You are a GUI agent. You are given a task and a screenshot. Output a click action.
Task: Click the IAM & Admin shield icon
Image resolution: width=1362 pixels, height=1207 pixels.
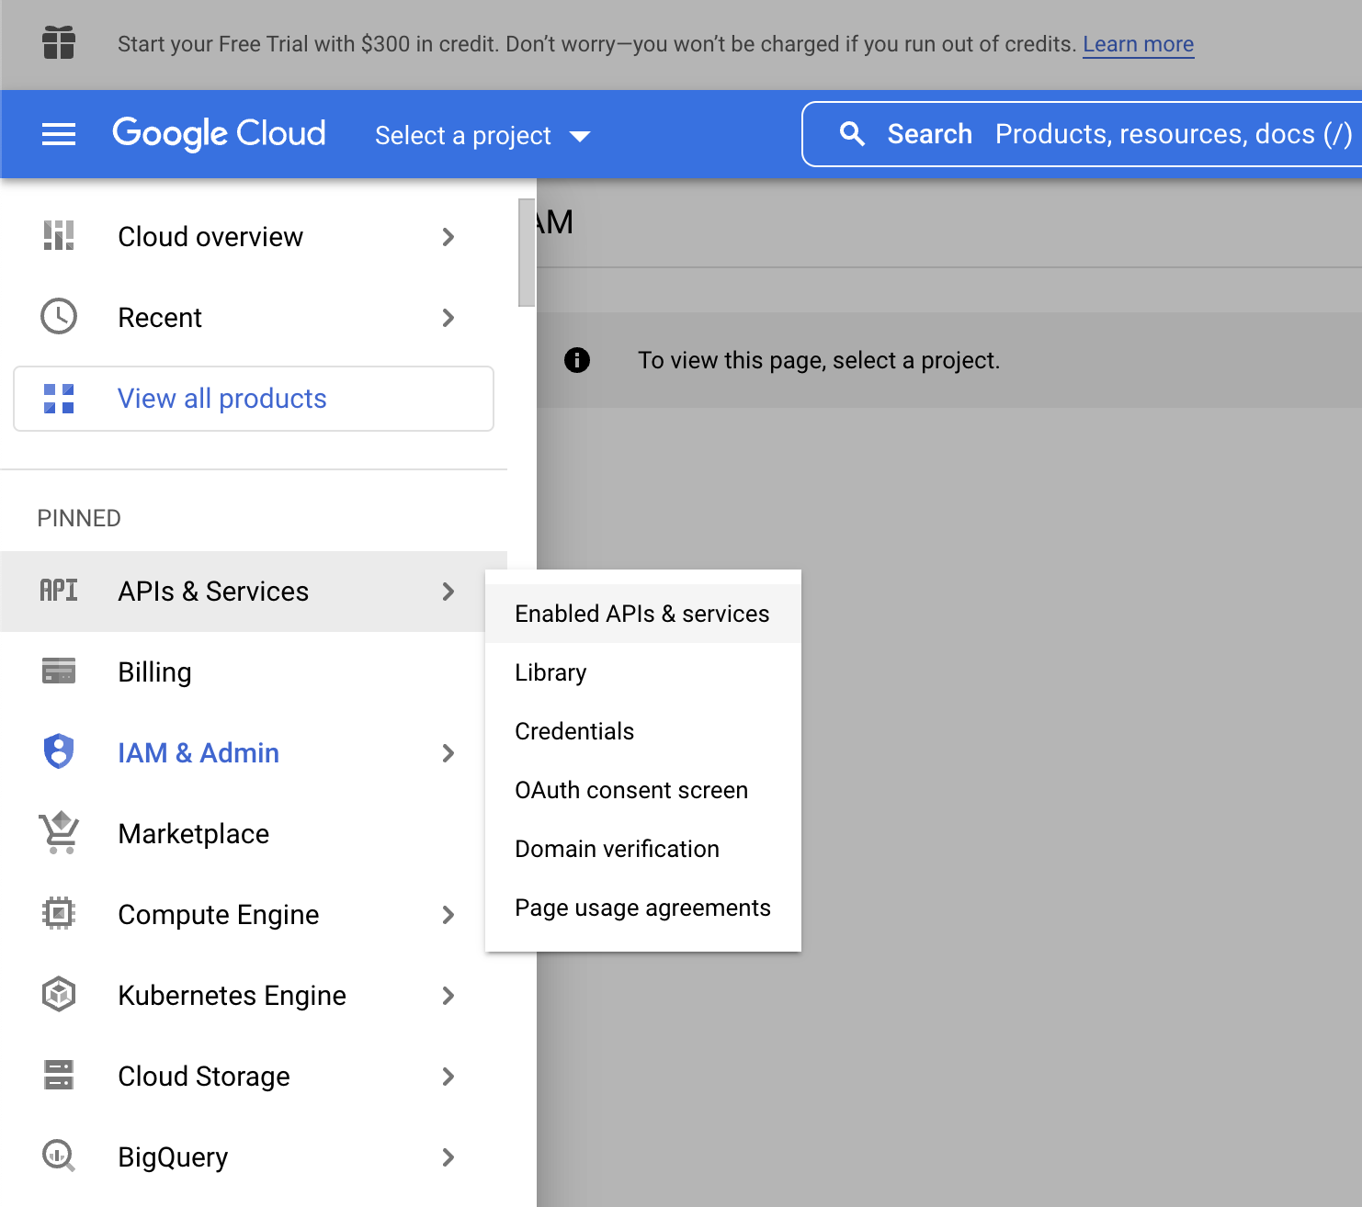(59, 752)
